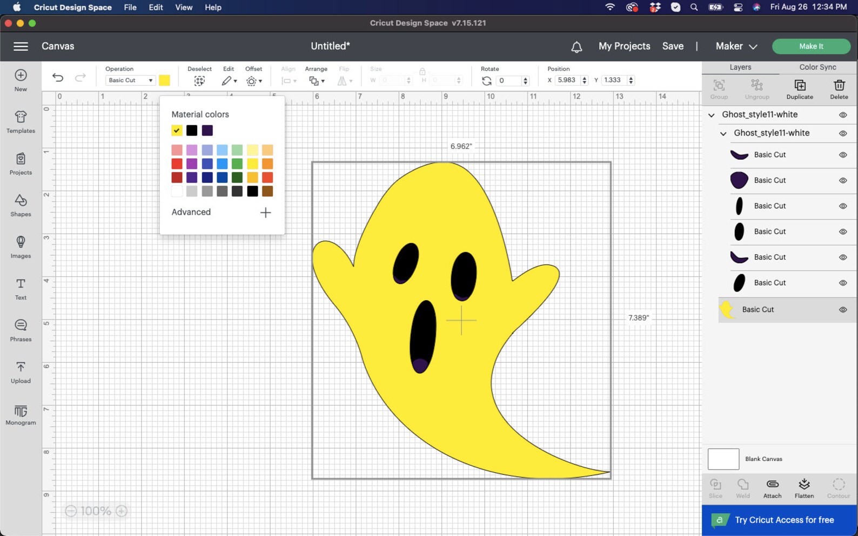This screenshot has height=536, width=858.
Task: Hide the nested Ghost_style11-white group
Action: (x=843, y=133)
